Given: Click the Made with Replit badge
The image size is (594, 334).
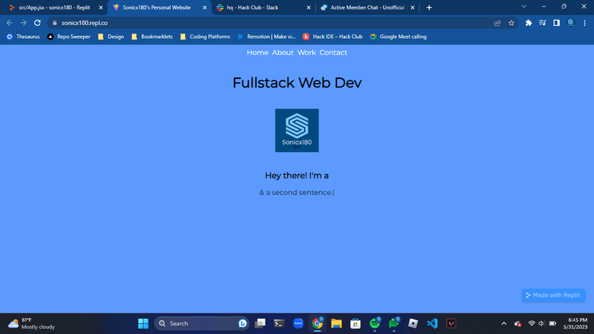Looking at the screenshot, I should (x=553, y=295).
